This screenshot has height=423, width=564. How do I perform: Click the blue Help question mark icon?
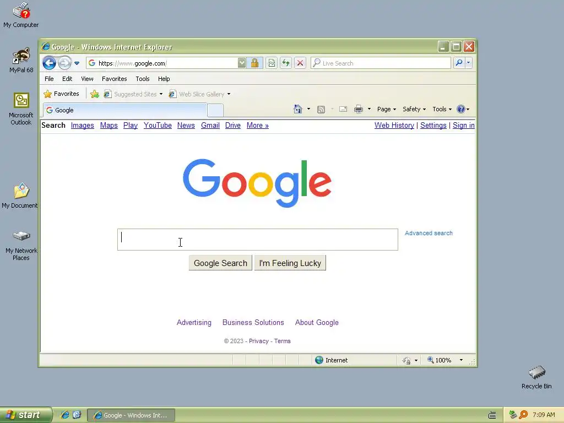click(461, 109)
